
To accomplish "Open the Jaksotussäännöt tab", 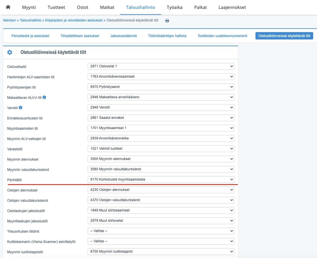I will coord(124,36).
